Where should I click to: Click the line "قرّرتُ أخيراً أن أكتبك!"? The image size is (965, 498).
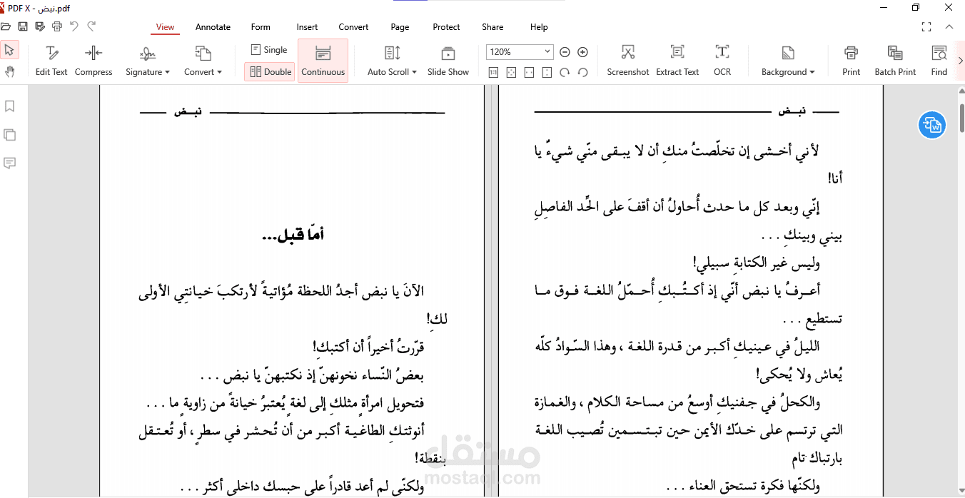369,347
